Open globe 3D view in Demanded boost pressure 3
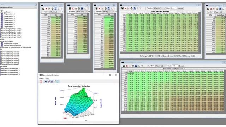Screen dimensions: 226x127 pyautogui.click(x=133, y=66)
